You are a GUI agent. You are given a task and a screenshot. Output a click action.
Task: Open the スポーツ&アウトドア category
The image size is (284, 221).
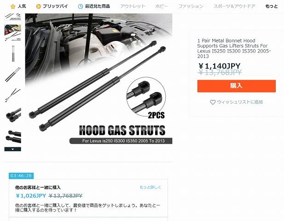click(234, 6)
